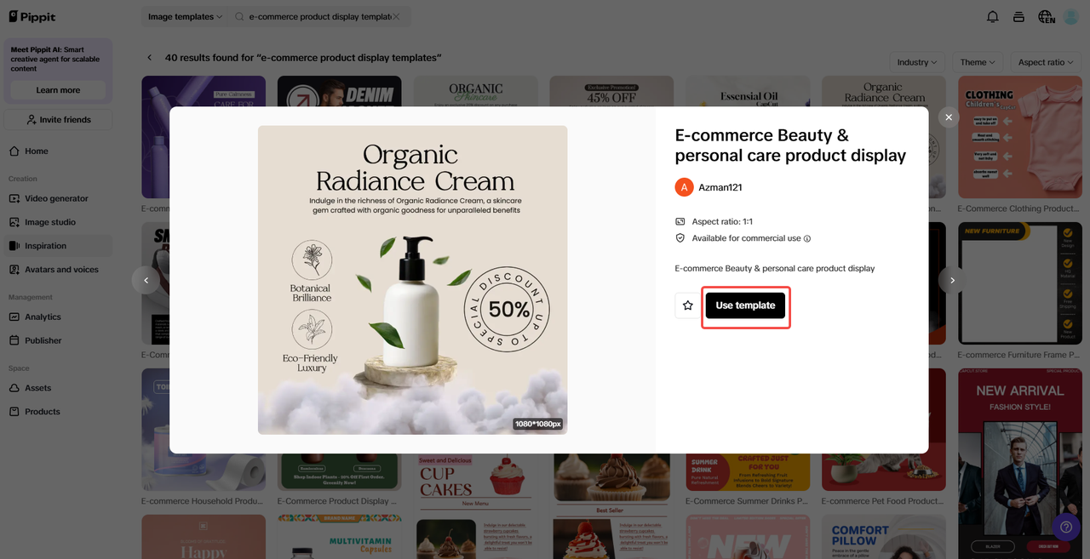The width and height of the screenshot is (1090, 559).
Task: Open Video generator in the sidebar
Action: [x=56, y=198]
